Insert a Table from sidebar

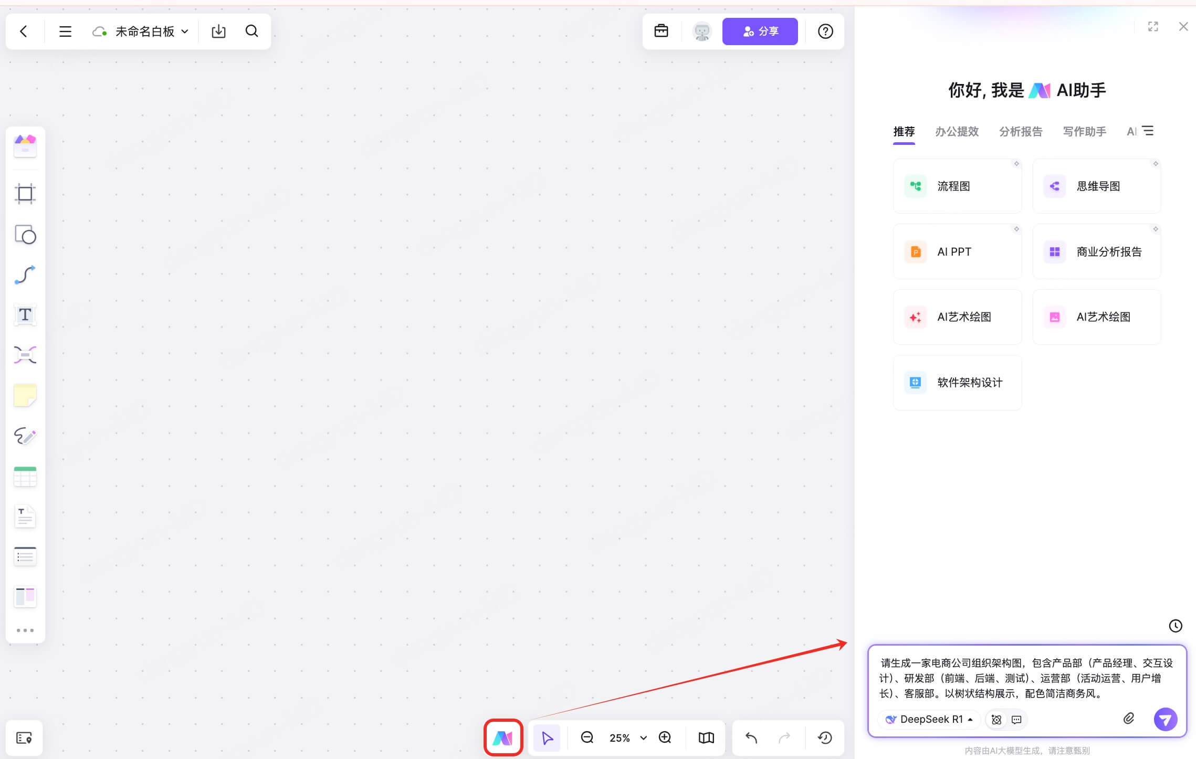[x=25, y=476]
